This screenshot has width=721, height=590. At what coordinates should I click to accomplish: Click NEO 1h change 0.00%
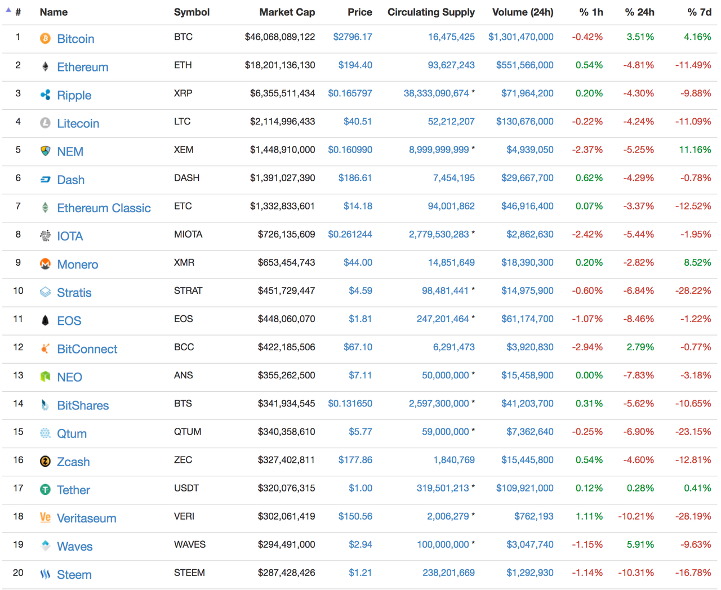[x=589, y=375]
